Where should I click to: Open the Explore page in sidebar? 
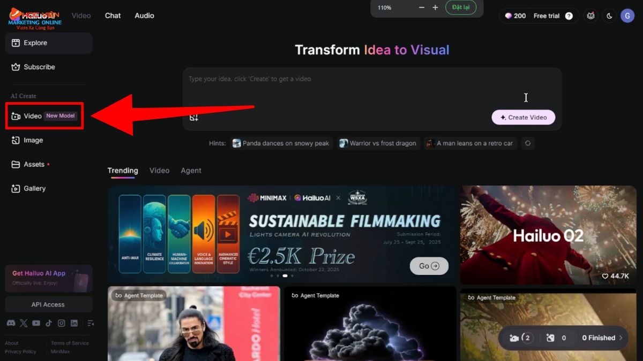point(49,43)
